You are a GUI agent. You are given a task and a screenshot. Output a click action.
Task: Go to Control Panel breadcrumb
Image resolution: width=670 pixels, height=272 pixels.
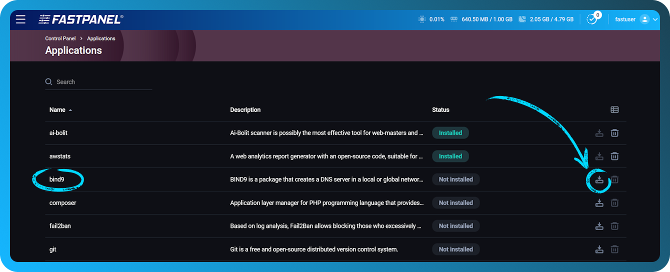[60, 38]
